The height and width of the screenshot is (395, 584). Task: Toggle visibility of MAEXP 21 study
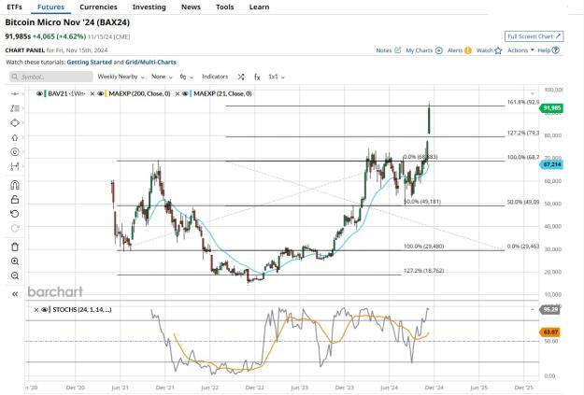pos(185,93)
